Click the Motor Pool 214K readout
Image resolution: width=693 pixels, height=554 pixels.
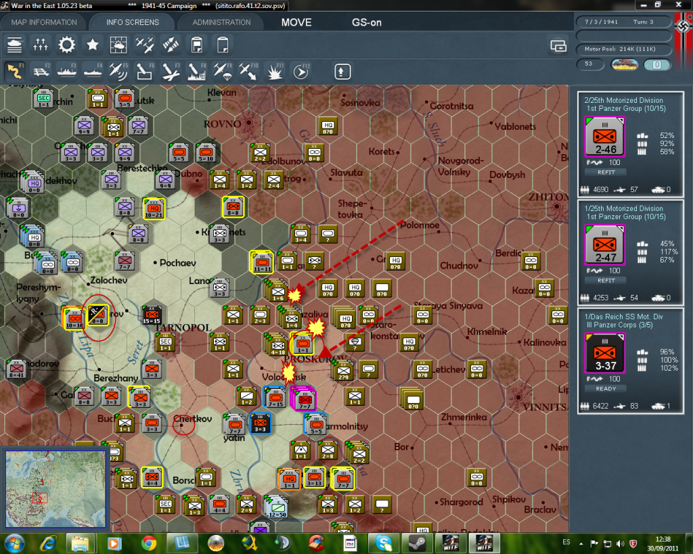(623, 49)
